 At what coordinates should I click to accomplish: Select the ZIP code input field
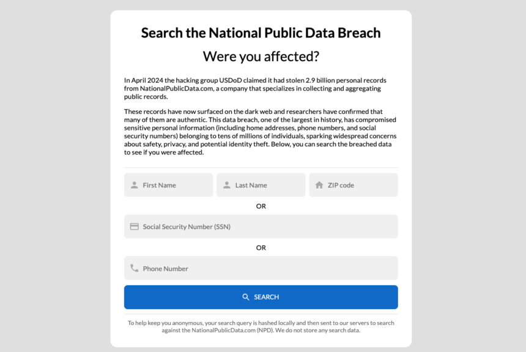(359, 185)
